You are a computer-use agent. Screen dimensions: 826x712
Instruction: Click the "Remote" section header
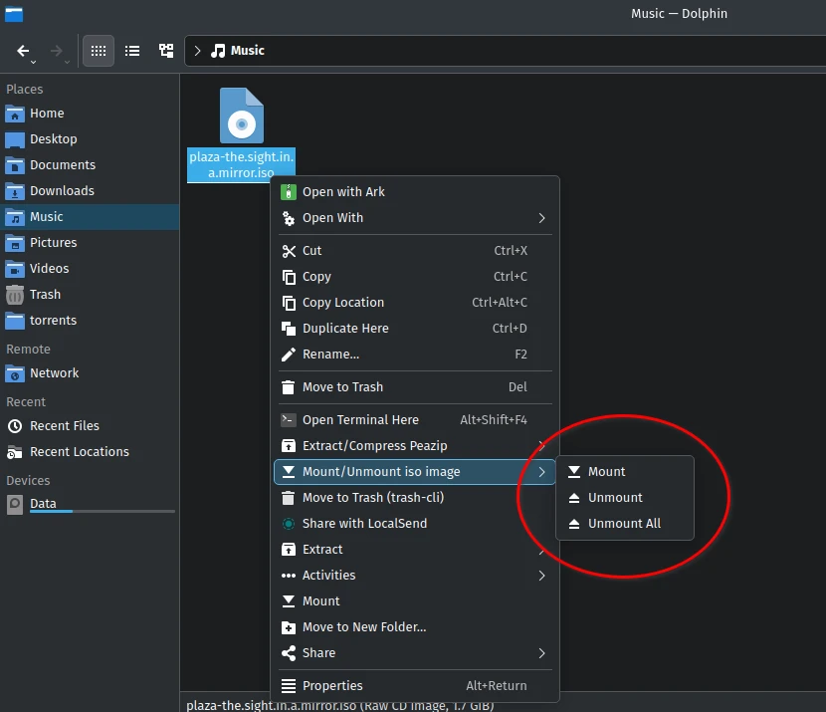click(29, 350)
